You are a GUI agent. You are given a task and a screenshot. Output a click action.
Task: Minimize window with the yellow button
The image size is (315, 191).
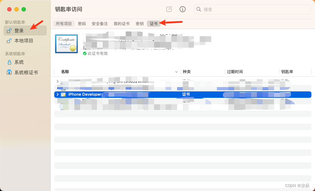17,9
